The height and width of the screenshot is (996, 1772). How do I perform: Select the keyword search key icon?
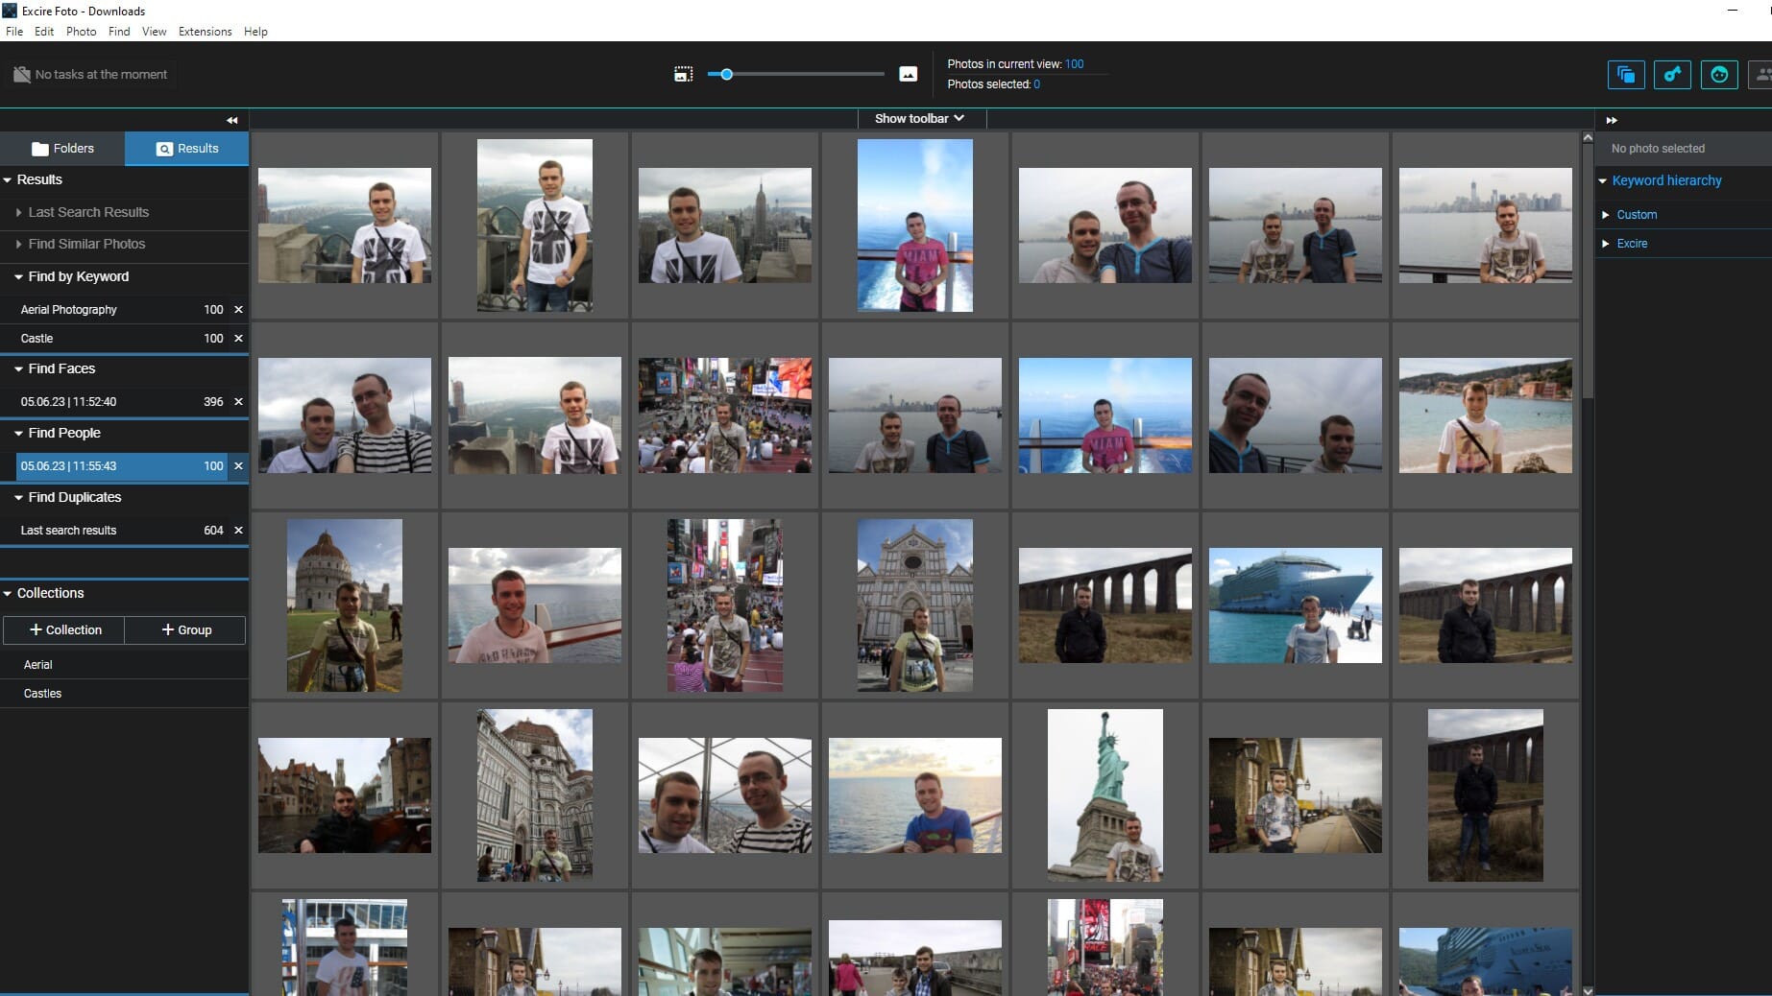1672,74
